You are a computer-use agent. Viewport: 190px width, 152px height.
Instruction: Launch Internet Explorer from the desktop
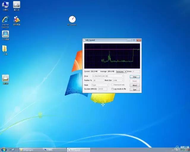coord(5,20)
